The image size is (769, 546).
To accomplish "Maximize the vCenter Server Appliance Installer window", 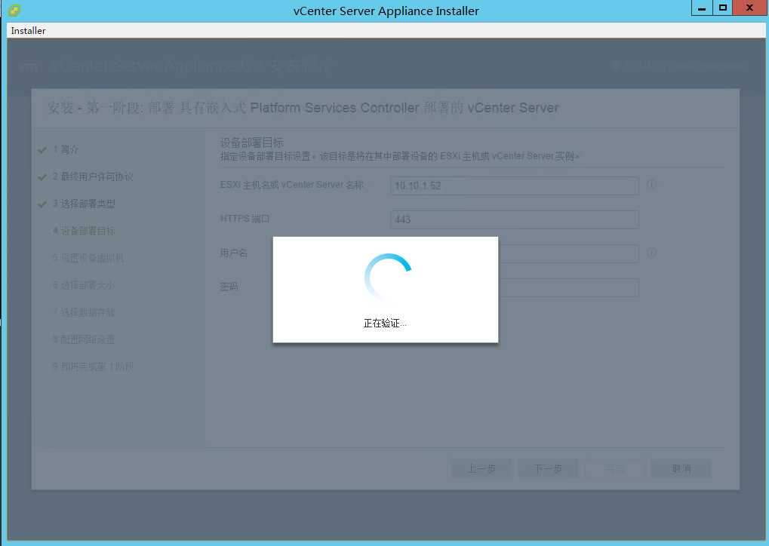I will click(x=722, y=8).
